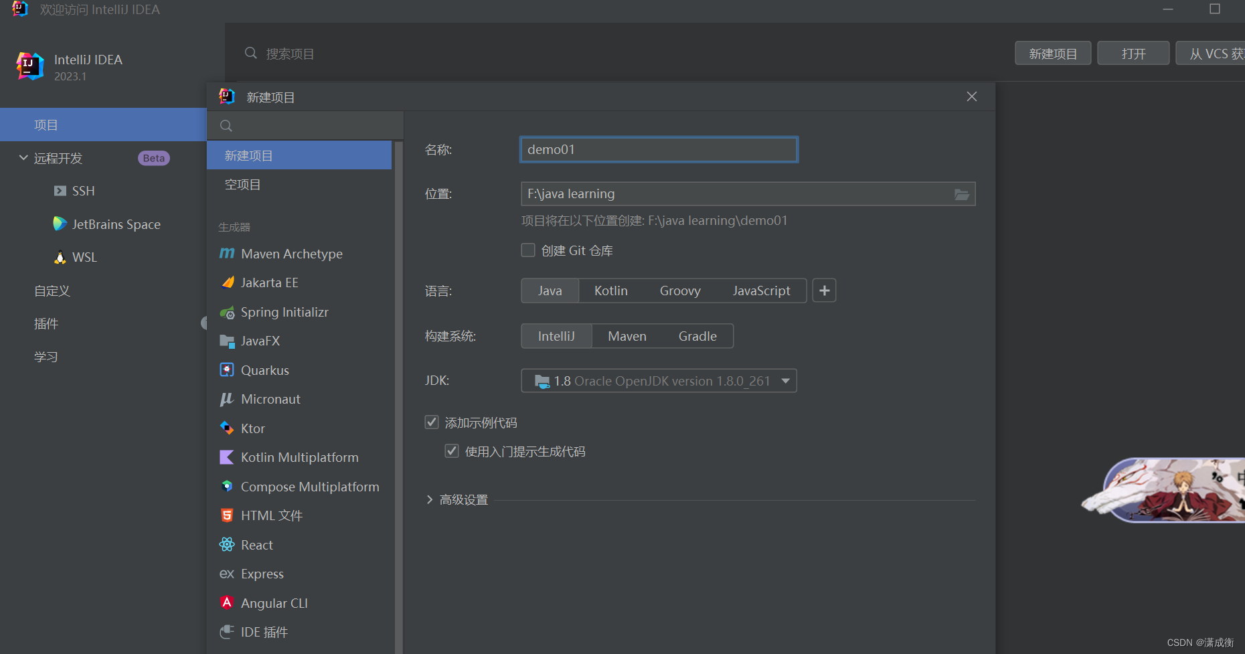
Task: Click the IntelliJ IDEA logo in sidebar
Action: pyautogui.click(x=30, y=66)
